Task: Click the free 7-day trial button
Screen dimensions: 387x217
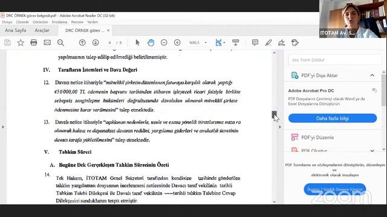Action: (x=335, y=189)
